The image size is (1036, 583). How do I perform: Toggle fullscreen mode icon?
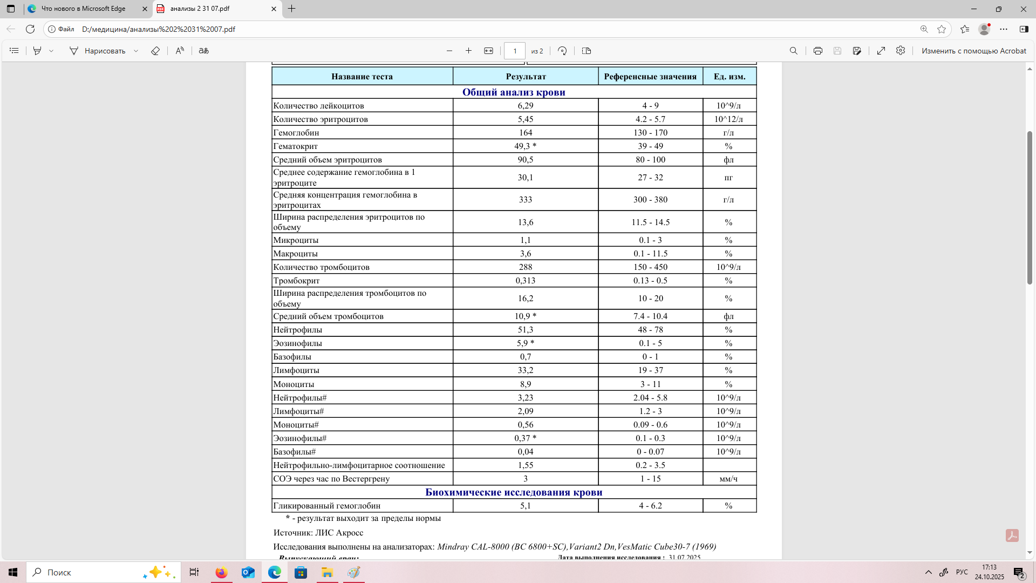pos(881,51)
